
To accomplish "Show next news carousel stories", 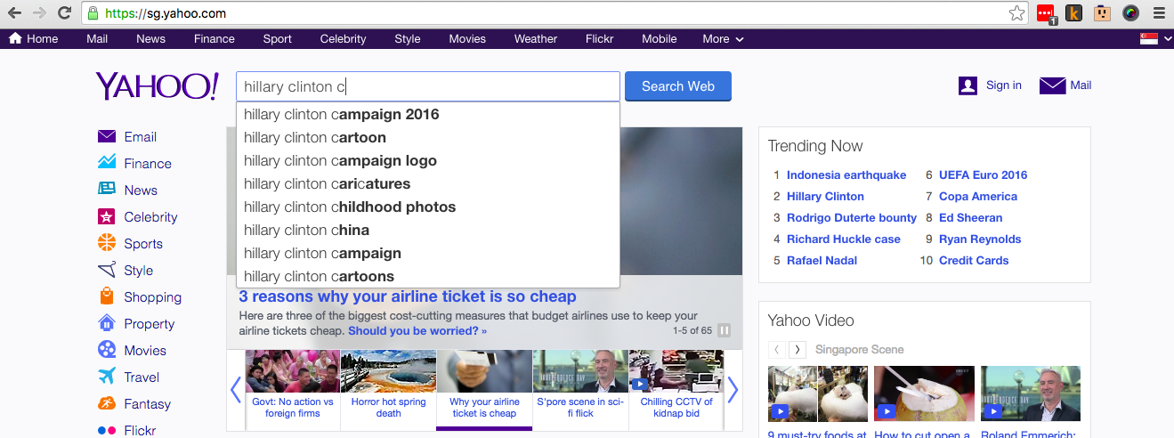I will coord(733,390).
